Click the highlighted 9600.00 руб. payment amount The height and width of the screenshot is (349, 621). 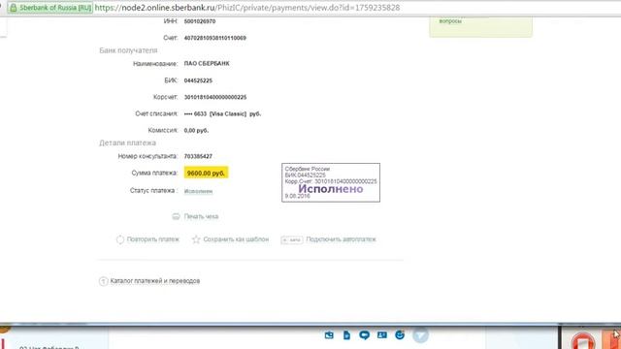click(206, 173)
